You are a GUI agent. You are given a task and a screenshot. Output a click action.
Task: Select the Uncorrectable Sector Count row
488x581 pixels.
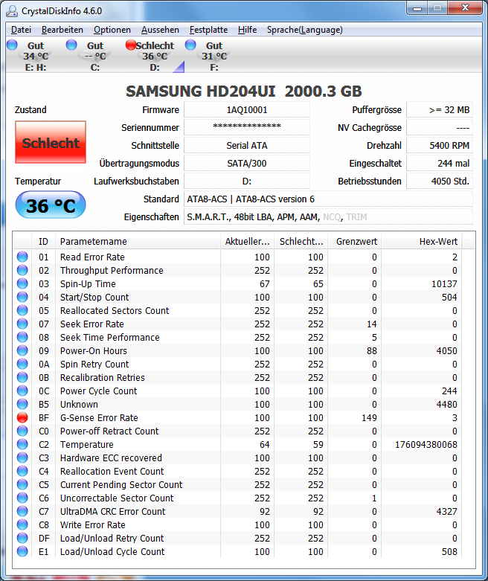[x=237, y=498]
